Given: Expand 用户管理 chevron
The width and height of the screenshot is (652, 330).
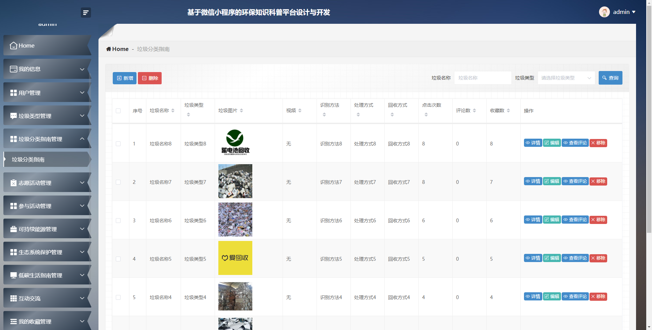Looking at the screenshot, I should [x=82, y=92].
